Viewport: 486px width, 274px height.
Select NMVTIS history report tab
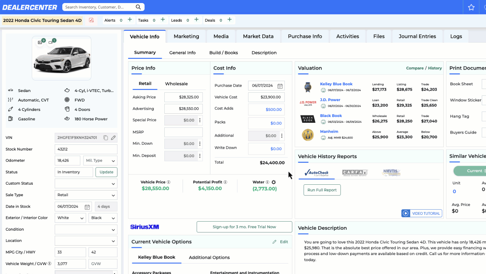click(x=391, y=173)
